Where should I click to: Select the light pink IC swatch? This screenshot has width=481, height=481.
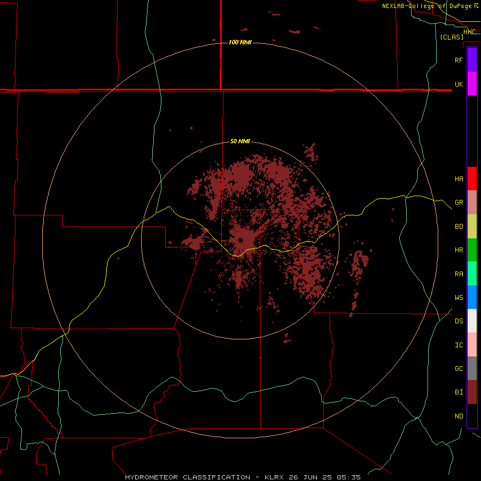(x=472, y=345)
